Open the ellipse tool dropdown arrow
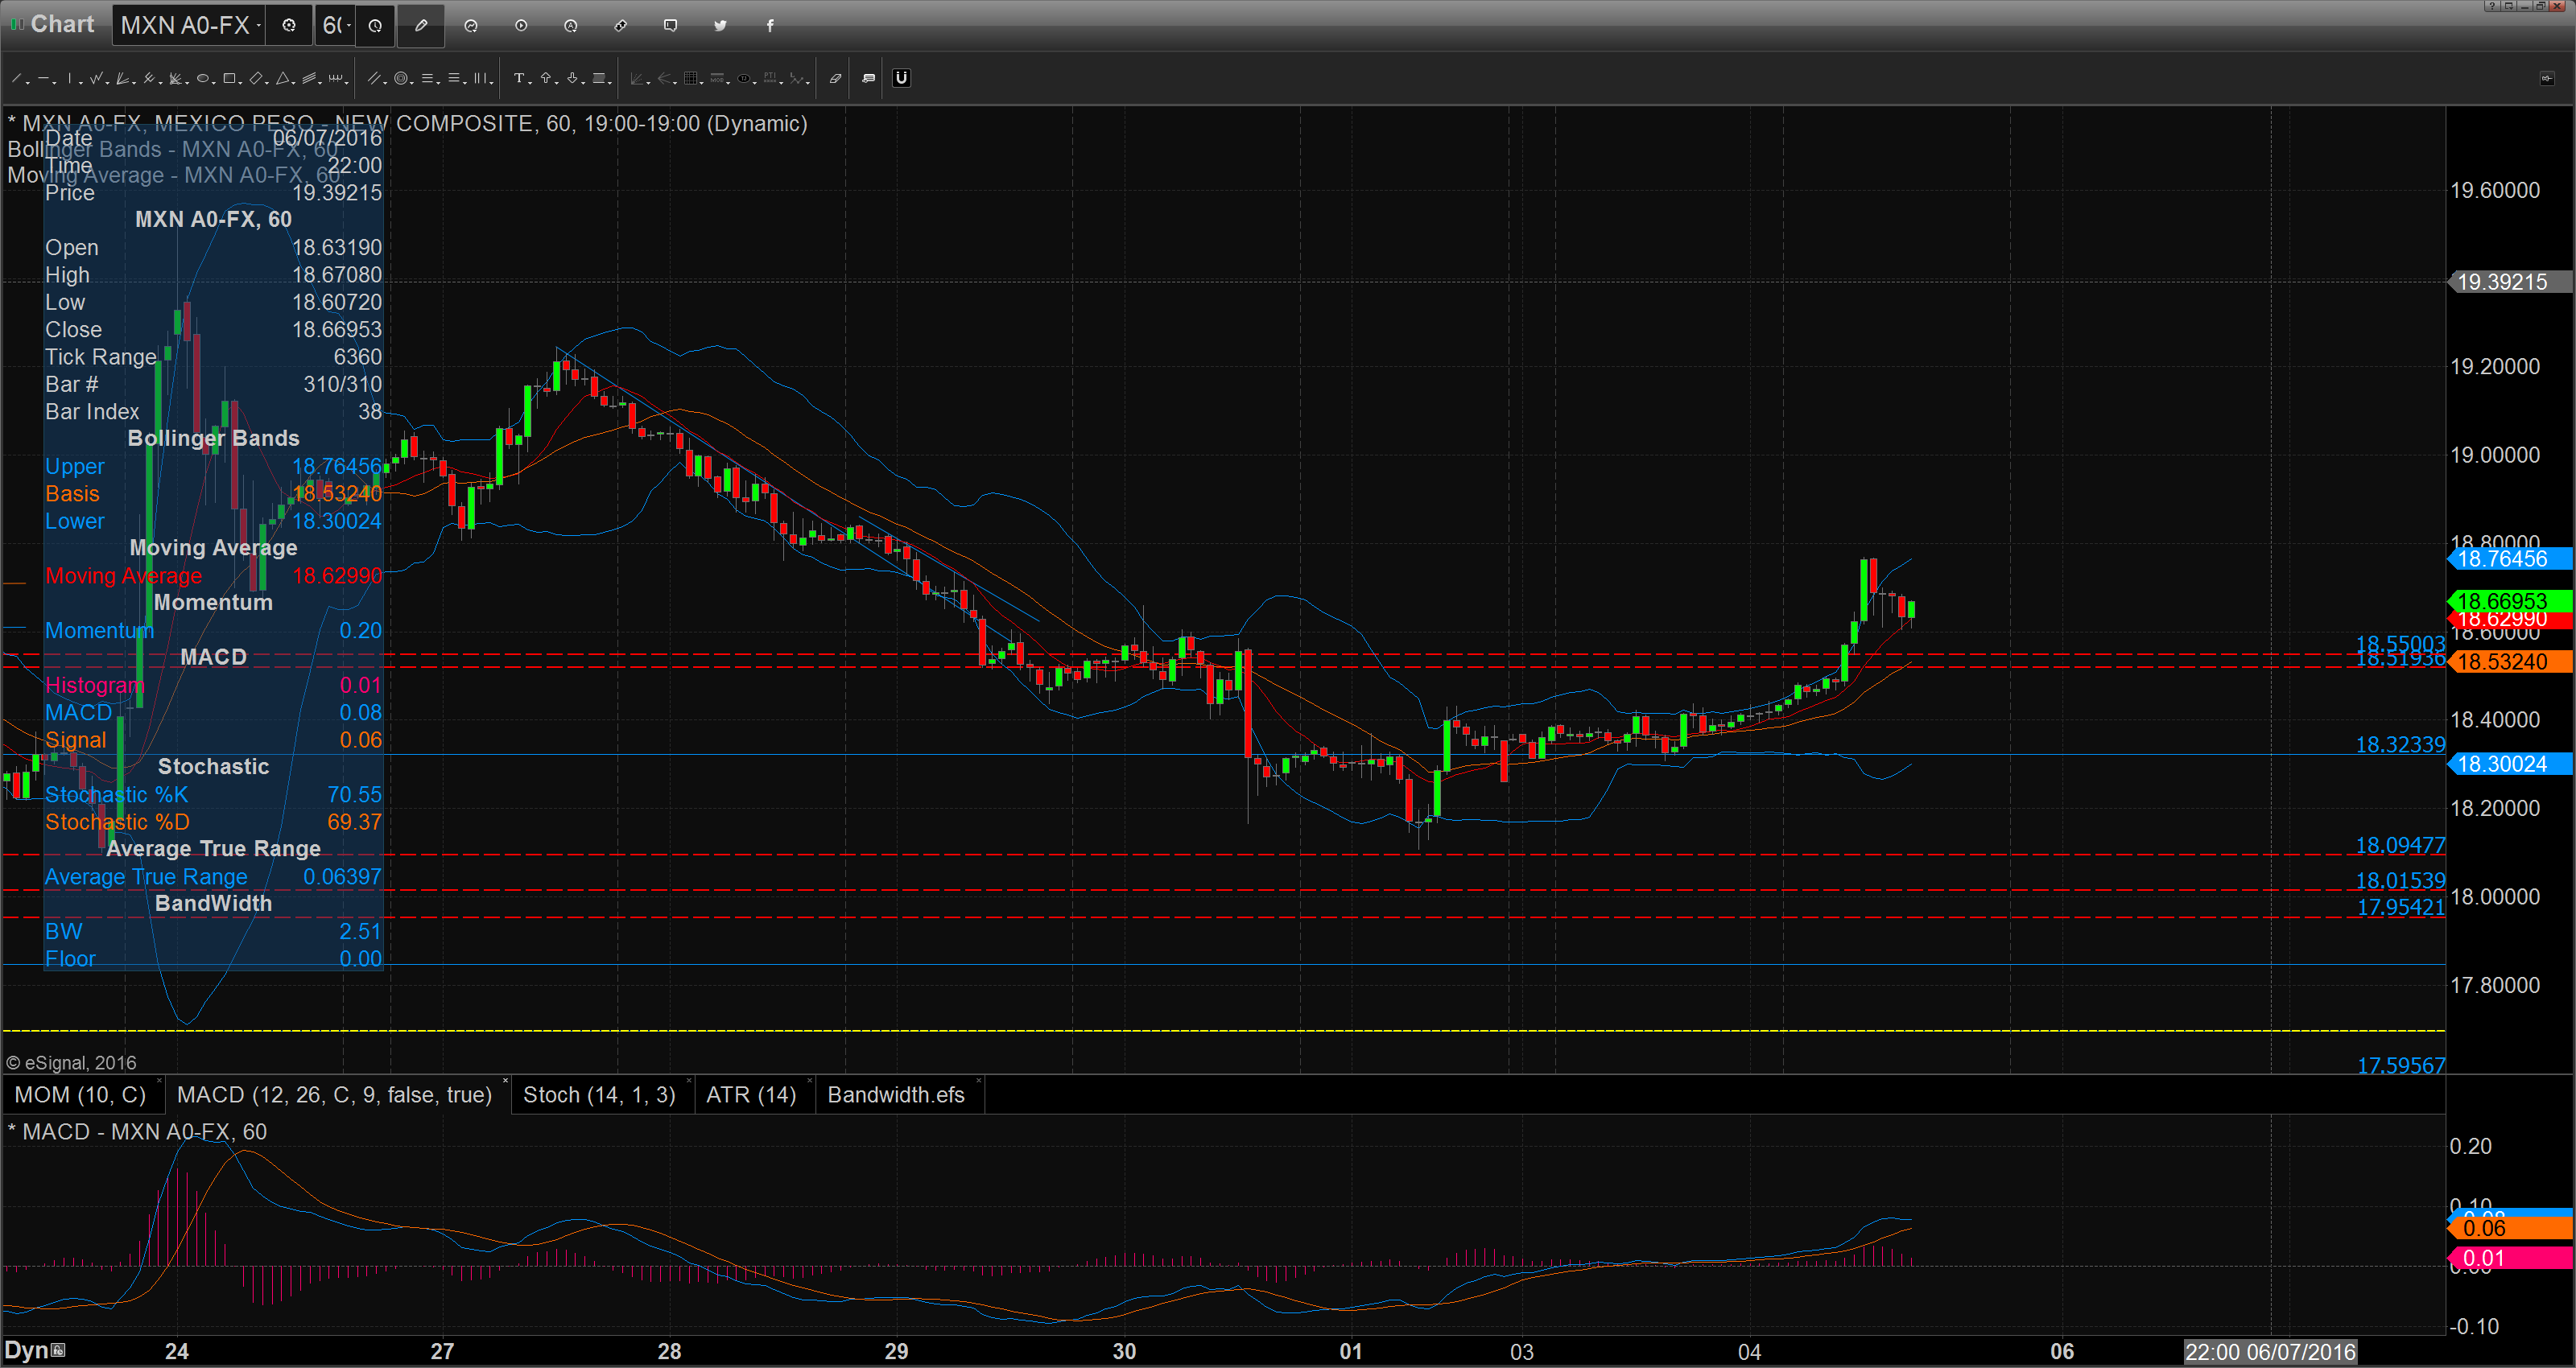2576x1368 pixels. (x=214, y=82)
